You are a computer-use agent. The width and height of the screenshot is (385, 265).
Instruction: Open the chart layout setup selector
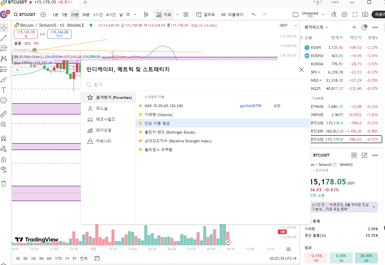(x=295, y=14)
